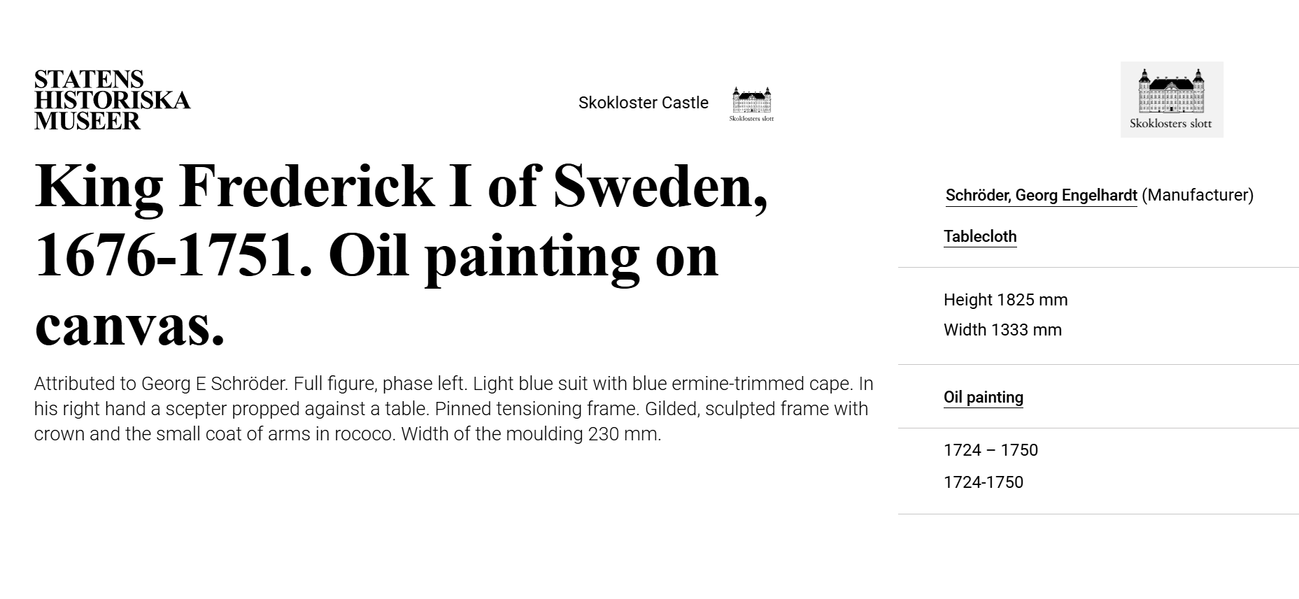1299x599 pixels.
Task: Click the (Manufacturer) role label
Action: [1198, 196]
